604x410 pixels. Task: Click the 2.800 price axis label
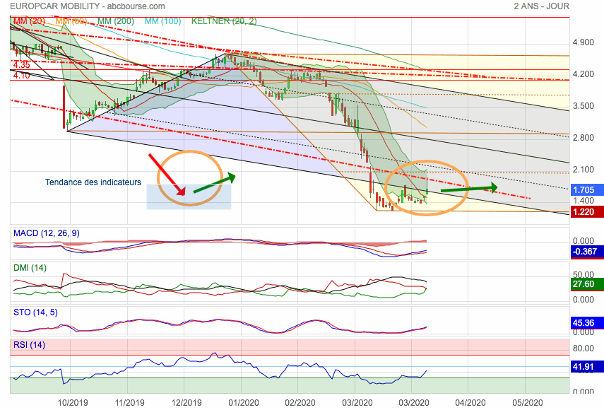[584, 138]
